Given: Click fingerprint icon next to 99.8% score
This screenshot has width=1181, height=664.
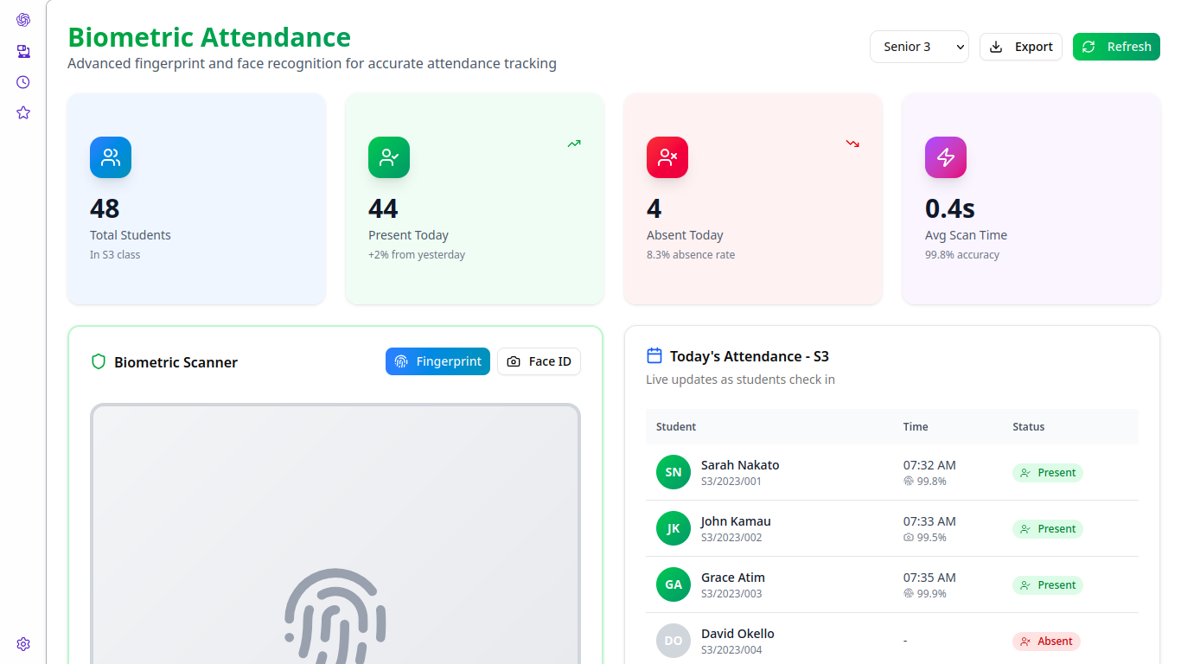Looking at the screenshot, I should tap(909, 481).
